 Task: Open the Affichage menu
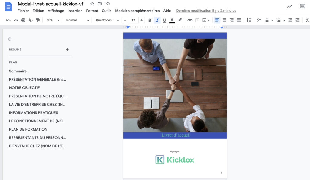click(56, 11)
